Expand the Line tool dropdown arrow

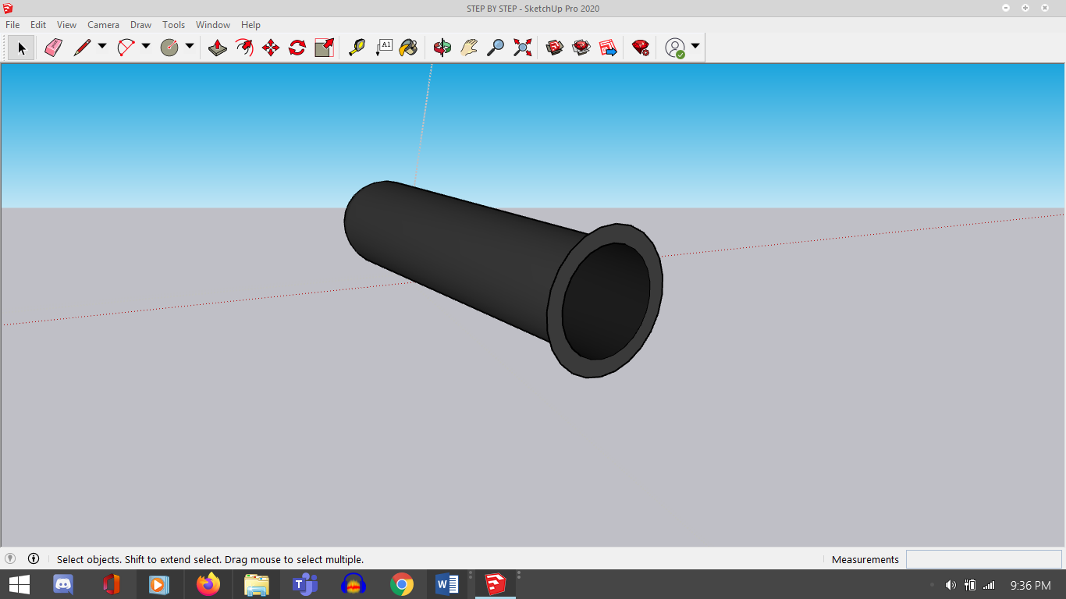[x=102, y=46]
